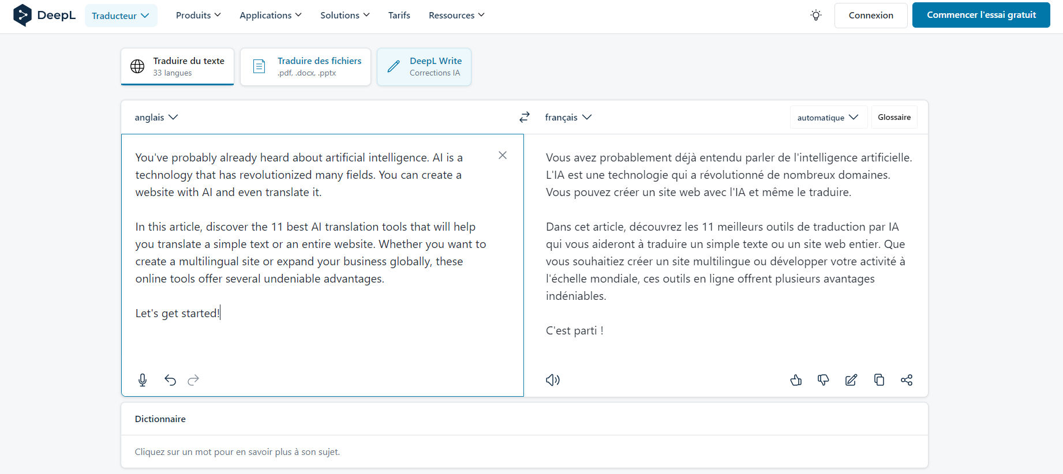Open the français target language dropdown
Screen dimensions: 1063x474
[568, 117]
